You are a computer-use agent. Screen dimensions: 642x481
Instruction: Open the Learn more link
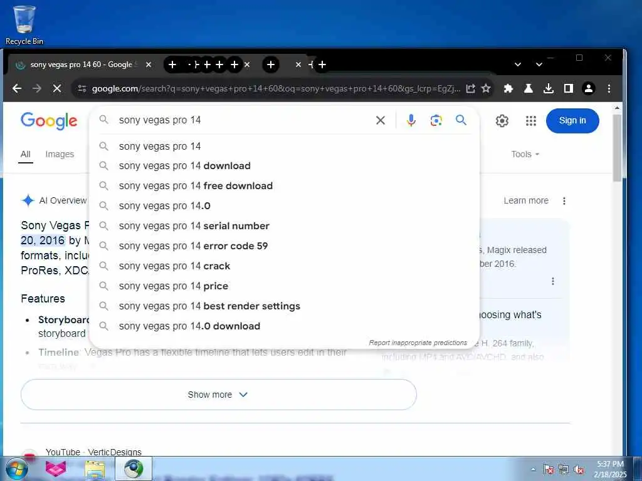(526, 201)
